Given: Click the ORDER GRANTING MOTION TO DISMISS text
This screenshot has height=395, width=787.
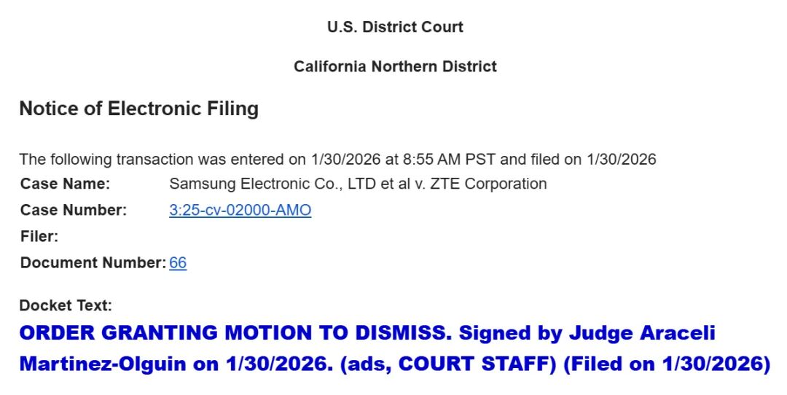Looking at the screenshot, I should click(235, 333).
